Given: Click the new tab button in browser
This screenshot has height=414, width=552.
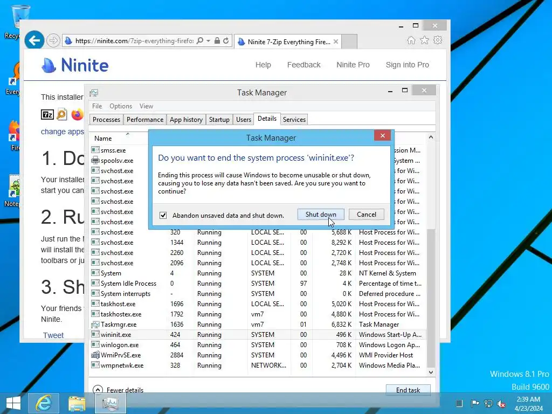Looking at the screenshot, I should coord(349,42).
